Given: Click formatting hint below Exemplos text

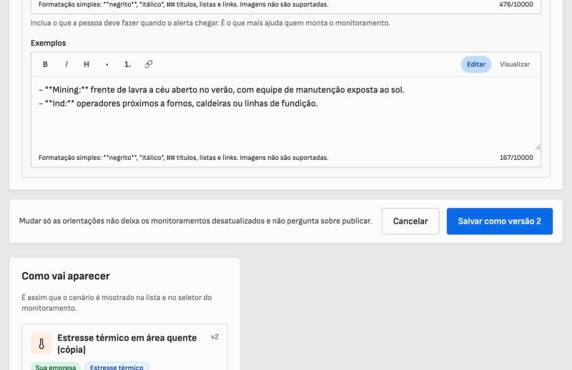Looking at the screenshot, I should point(184,157).
